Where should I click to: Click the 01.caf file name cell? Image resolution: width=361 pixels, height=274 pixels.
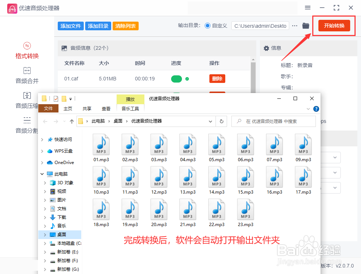pos(71,79)
